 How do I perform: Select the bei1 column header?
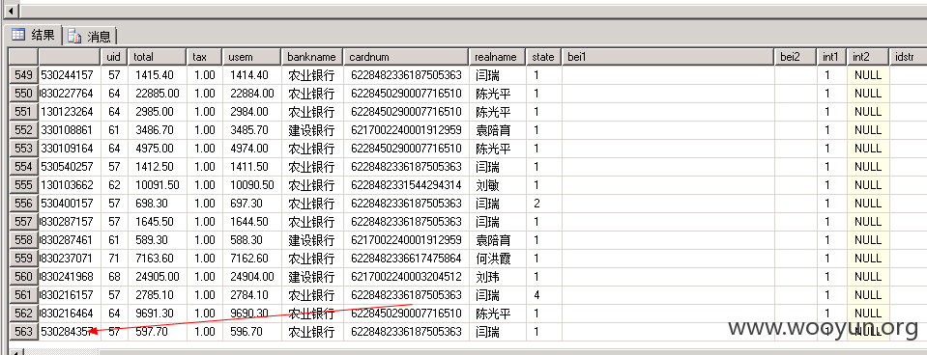click(x=668, y=57)
